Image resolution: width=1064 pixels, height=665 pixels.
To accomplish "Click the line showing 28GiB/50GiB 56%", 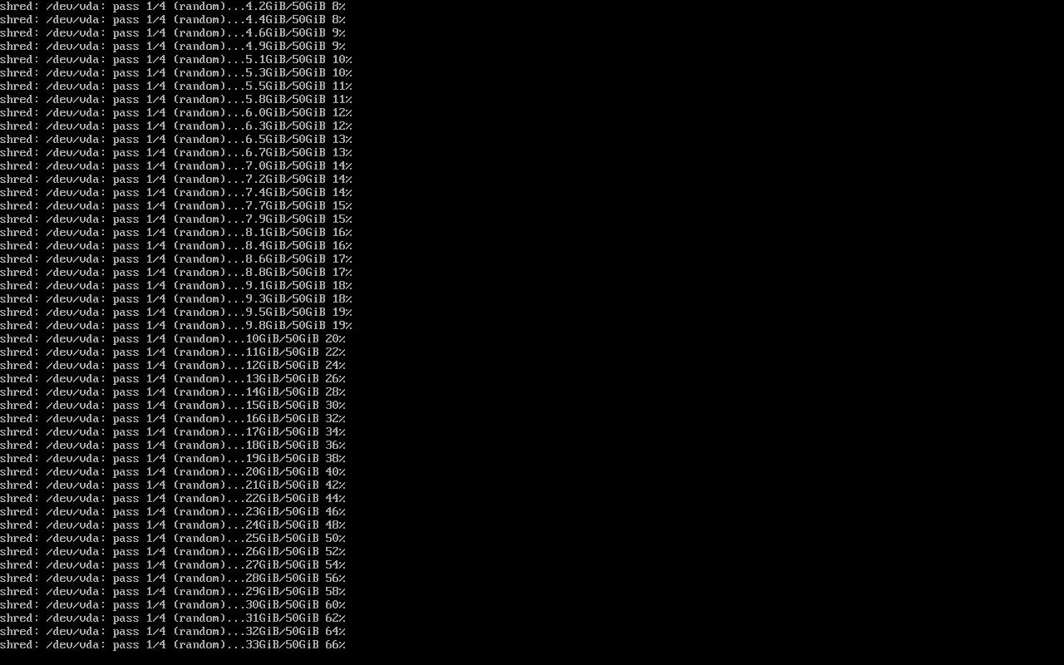I will pyautogui.click(x=173, y=579).
